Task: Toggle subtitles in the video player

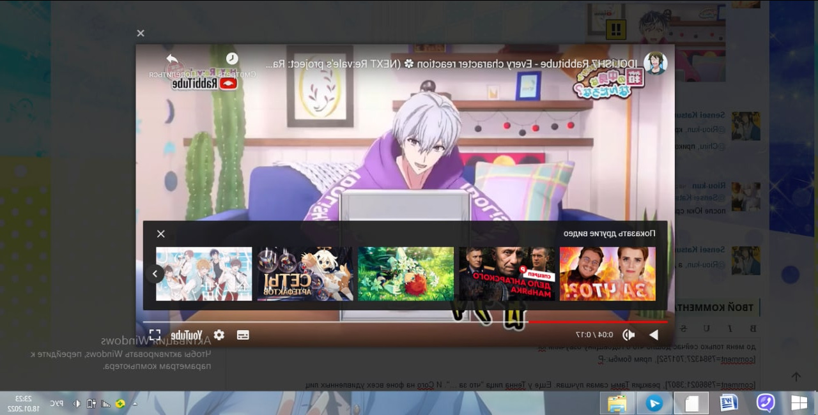Action: coord(243,335)
